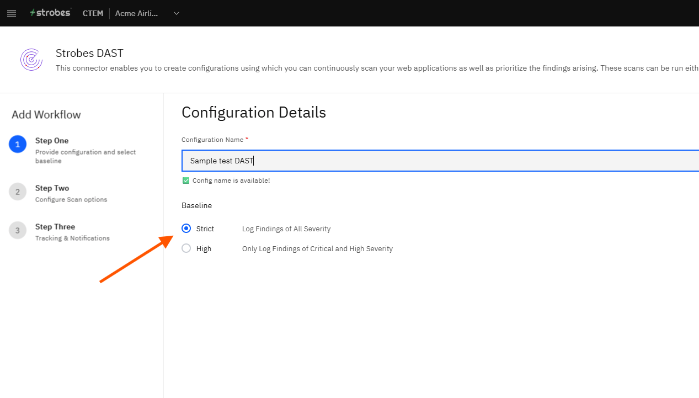
Task: Click the Strobes DAST radar icon
Action: coord(31,59)
